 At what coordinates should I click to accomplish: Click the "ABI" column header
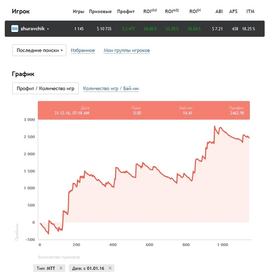219,11
